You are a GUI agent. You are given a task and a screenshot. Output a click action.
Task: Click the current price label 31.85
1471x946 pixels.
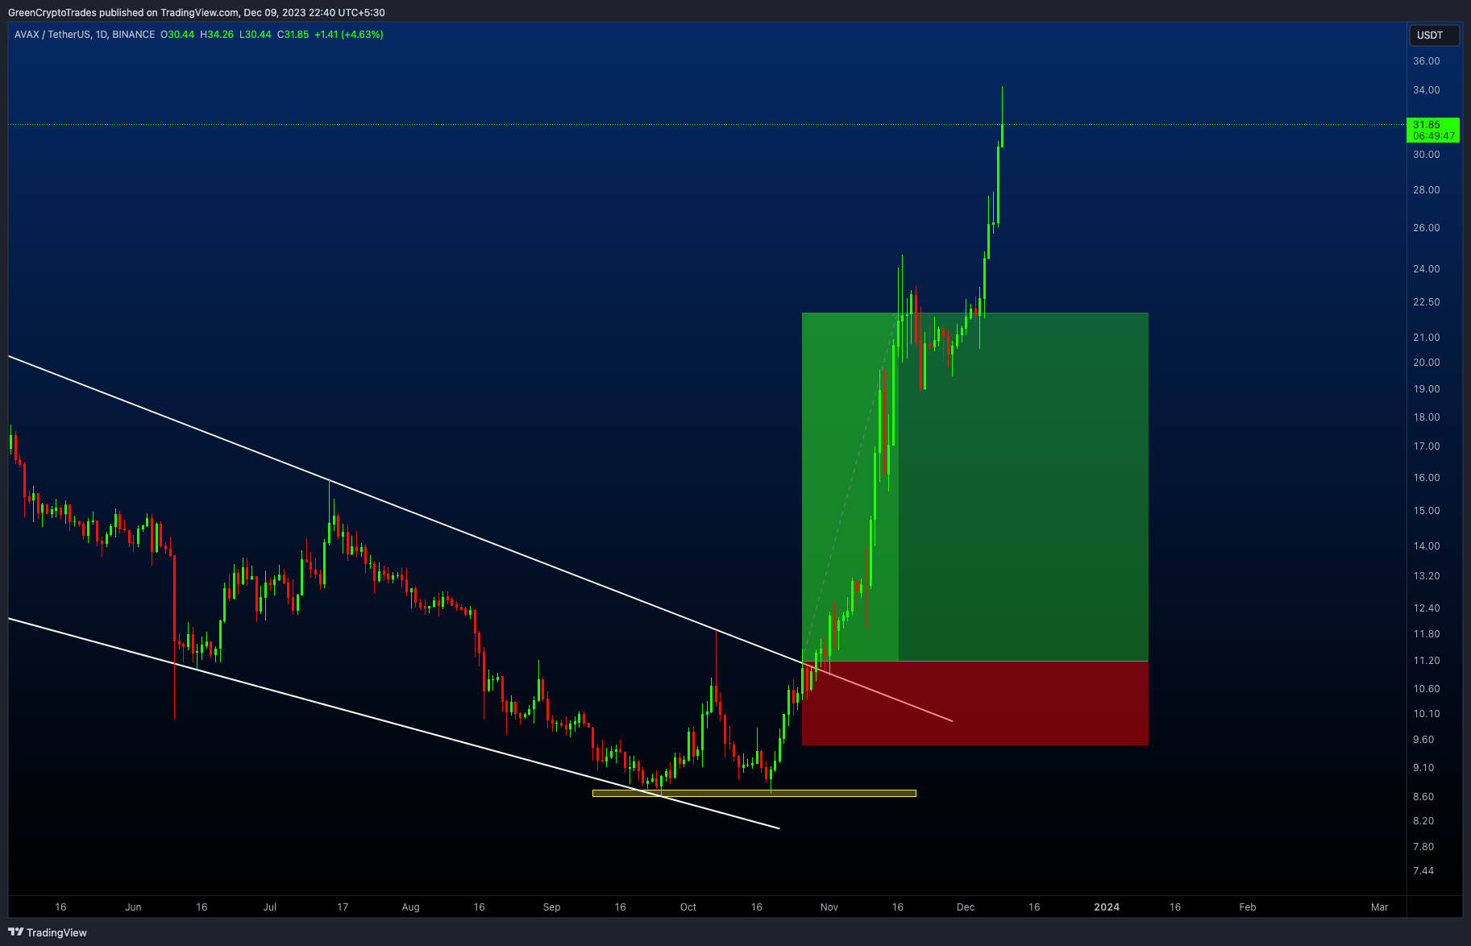[1432, 130]
